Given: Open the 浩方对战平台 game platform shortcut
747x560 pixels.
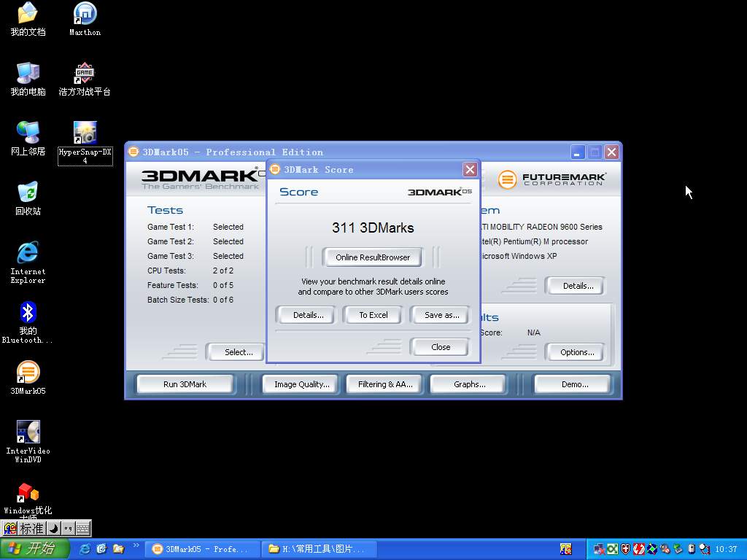Looking at the screenshot, I should (x=85, y=79).
